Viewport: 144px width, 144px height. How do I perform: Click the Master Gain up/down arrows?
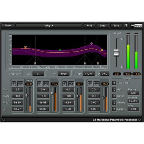click(114, 89)
